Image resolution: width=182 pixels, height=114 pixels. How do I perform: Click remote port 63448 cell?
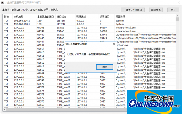click(x=103, y=35)
